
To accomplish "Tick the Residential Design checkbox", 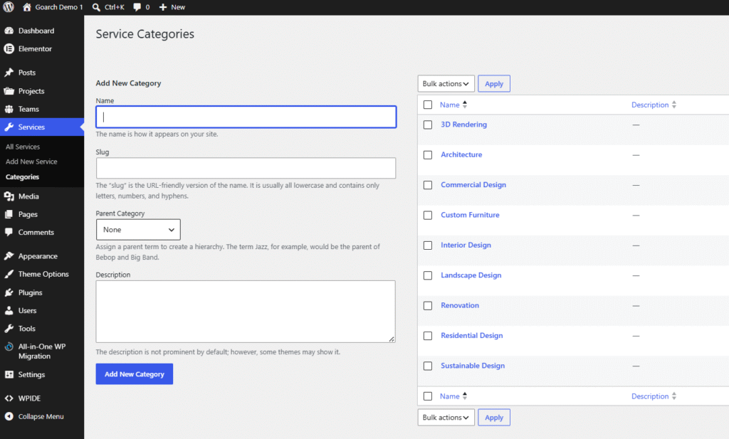I will [x=428, y=336].
